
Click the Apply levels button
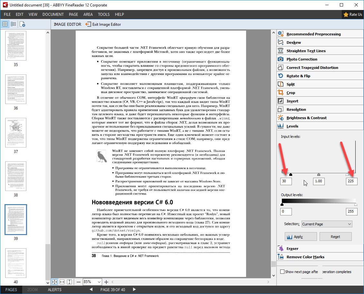pyautogui.click(x=301, y=236)
